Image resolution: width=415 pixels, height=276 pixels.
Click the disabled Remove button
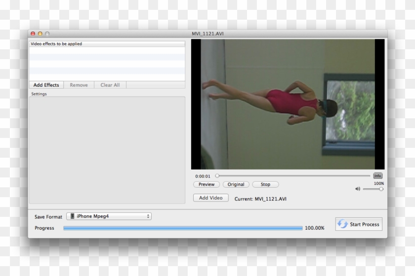[79, 85]
